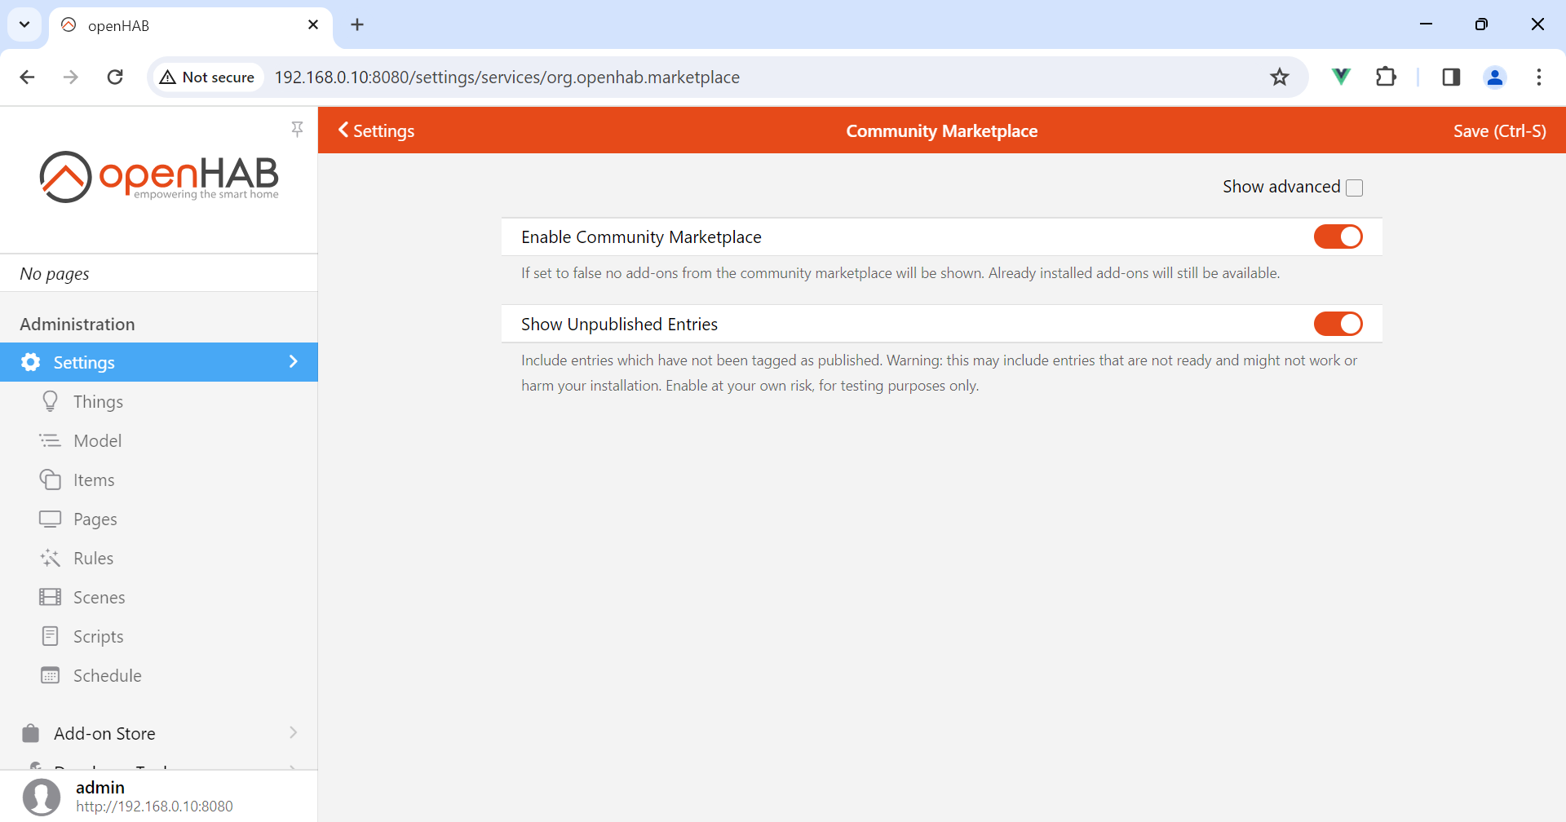
Task: Go forward in browser history
Action: point(71,77)
